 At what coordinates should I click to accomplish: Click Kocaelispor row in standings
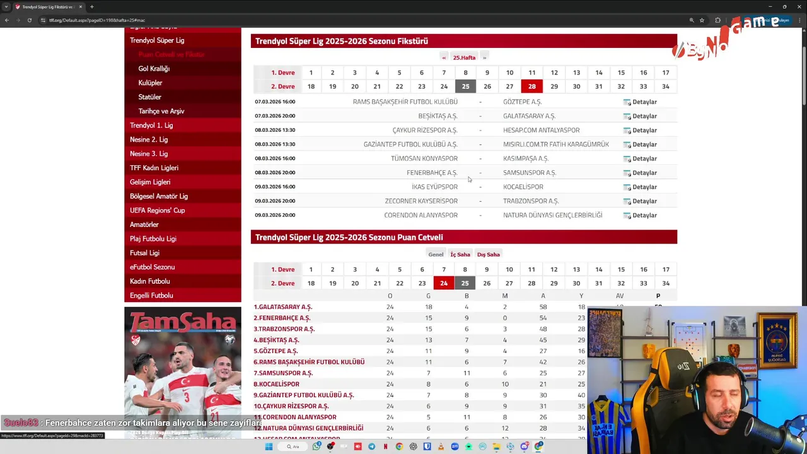[x=420, y=384]
